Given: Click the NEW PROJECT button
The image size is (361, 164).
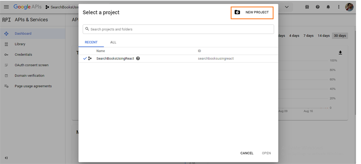Looking at the screenshot, I should pos(252,12).
